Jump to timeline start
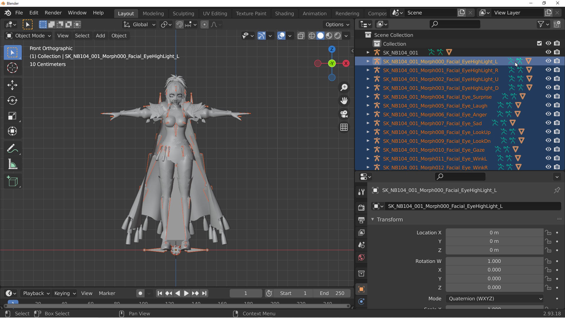The width and height of the screenshot is (565, 318). 160,293
